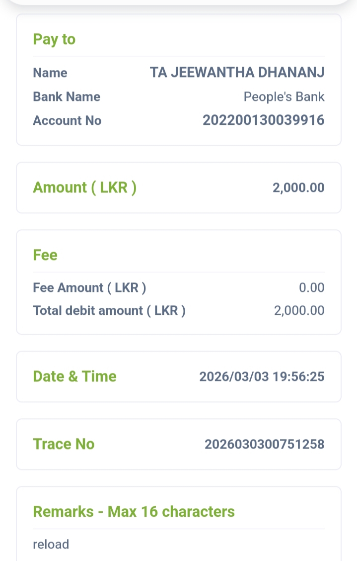Tap the "Fee" section heading
This screenshot has width=357, height=561.
click(x=45, y=255)
